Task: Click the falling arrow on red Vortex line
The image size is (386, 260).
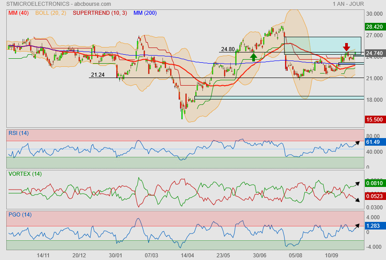Action: coord(356,199)
